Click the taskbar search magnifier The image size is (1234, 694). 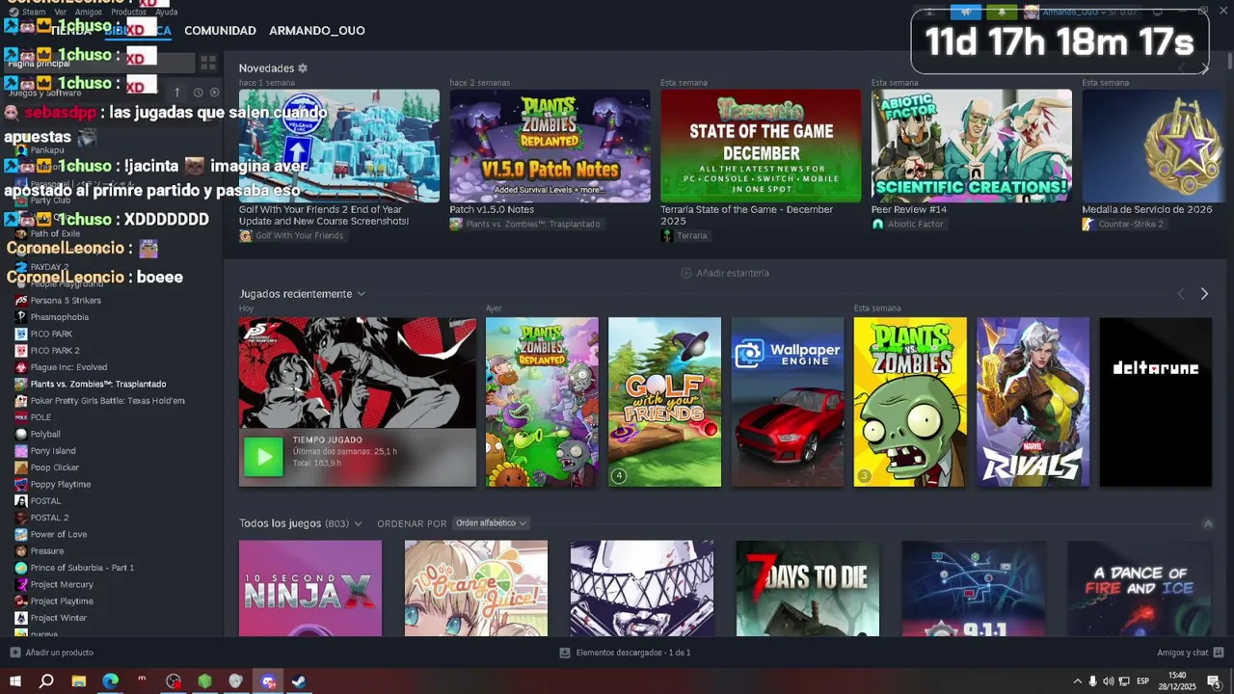click(x=46, y=681)
